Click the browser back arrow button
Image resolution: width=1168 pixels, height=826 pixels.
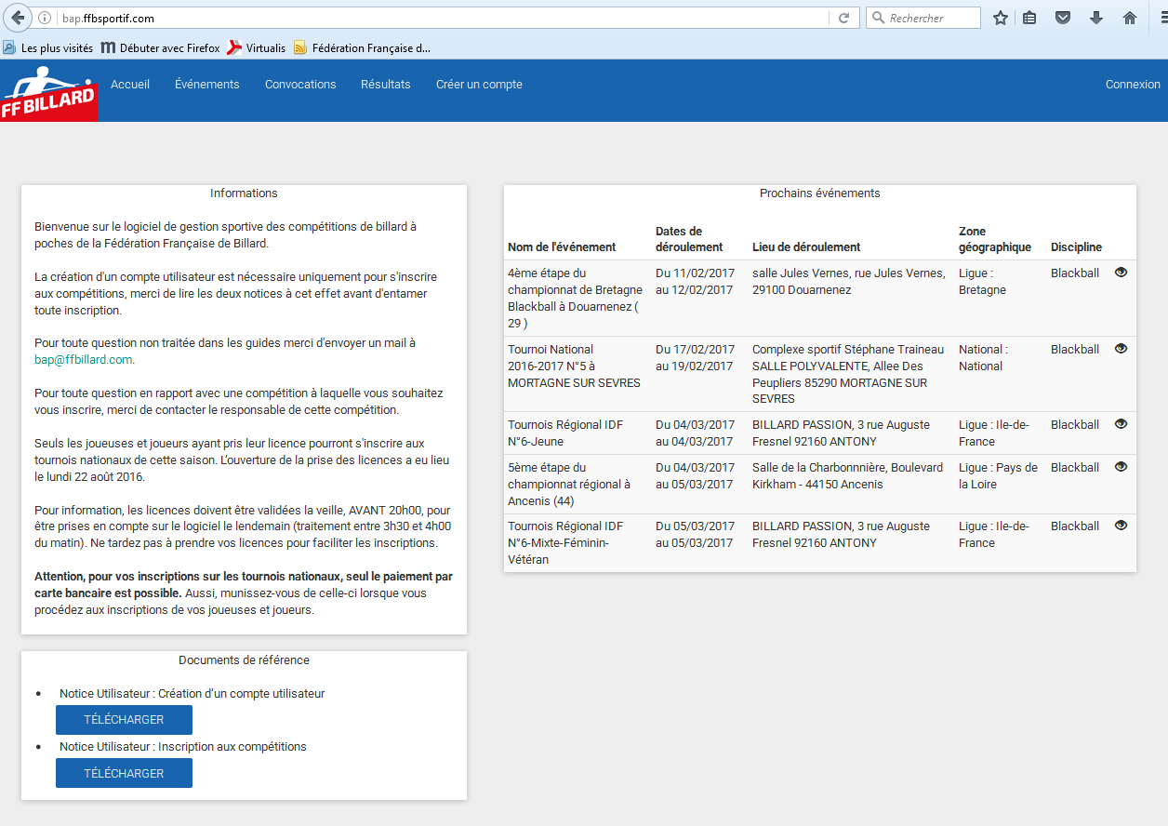point(17,18)
